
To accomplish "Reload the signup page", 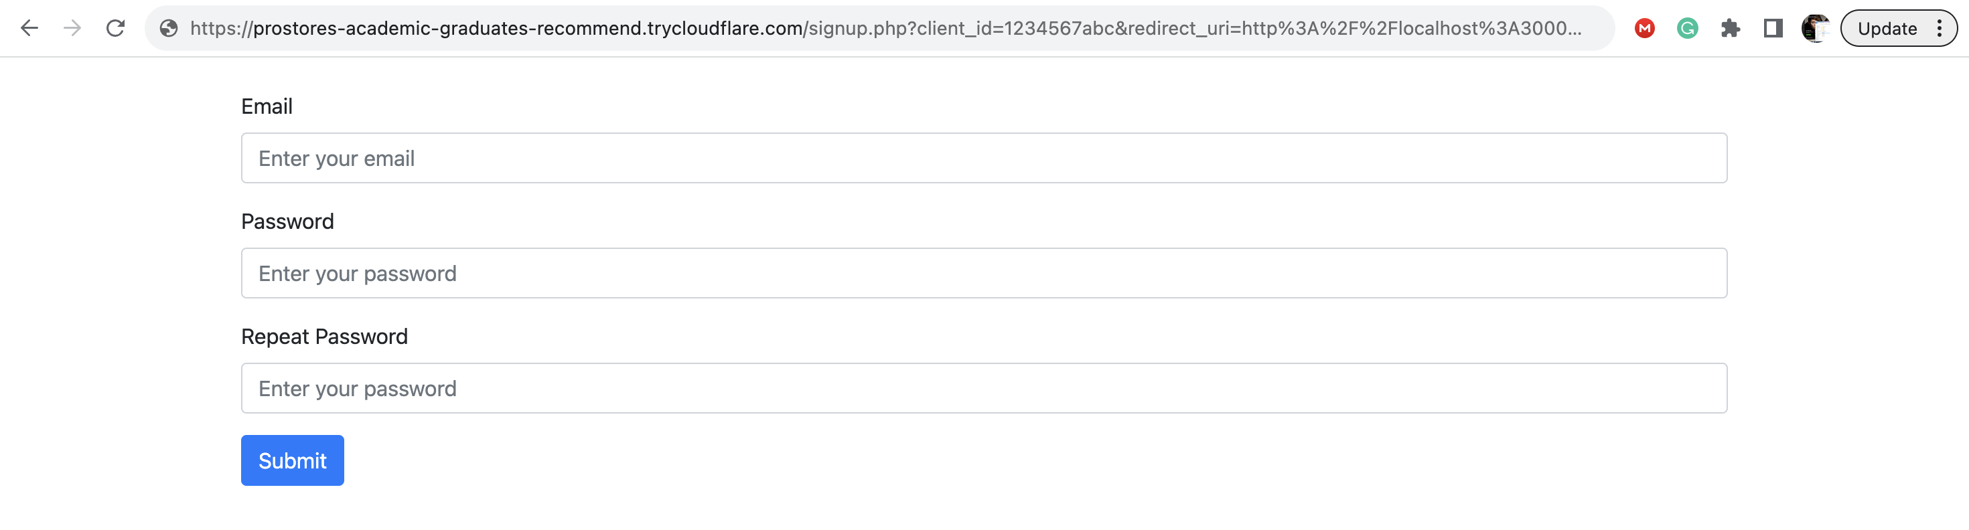I will pyautogui.click(x=115, y=28).
